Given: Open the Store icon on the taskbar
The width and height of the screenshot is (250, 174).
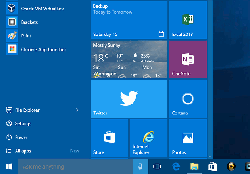Looking at the screenshot, I should coord(213,166).
